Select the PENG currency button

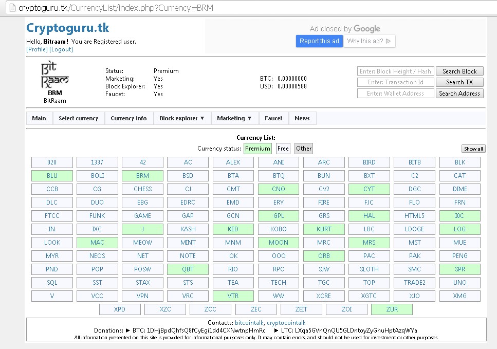pyautogui.click(x=459, y=256)
